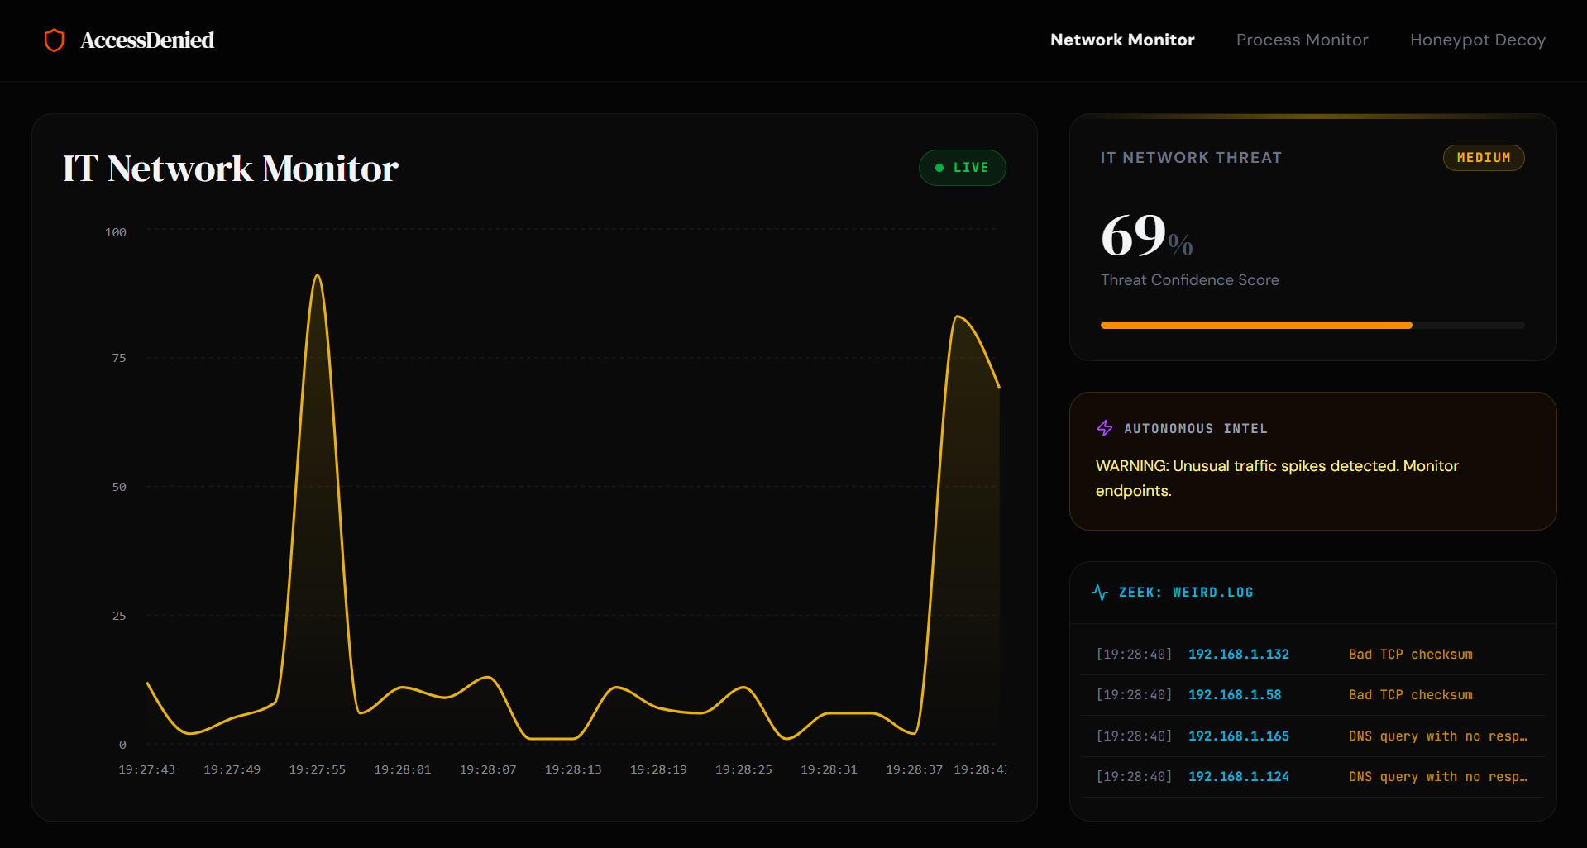Click the Threat Confidence Score progress bar
Screen dimensions: 1587x848
click(1312, 326)
